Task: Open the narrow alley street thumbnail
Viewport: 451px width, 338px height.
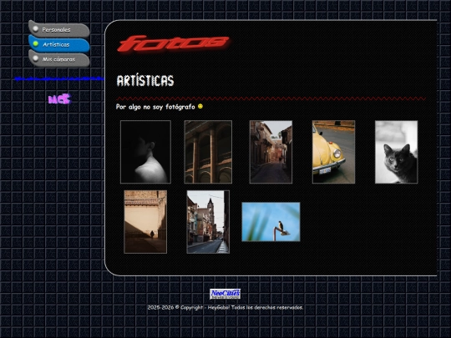Action: (271, 152)
